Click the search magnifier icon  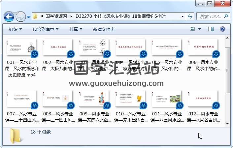click(226, 16)
